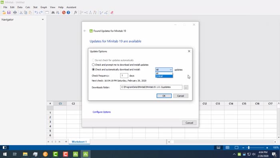Open the Data menu
Image resolution: width=280 pixels, height=158 pixels.
(x=20, y=7)
